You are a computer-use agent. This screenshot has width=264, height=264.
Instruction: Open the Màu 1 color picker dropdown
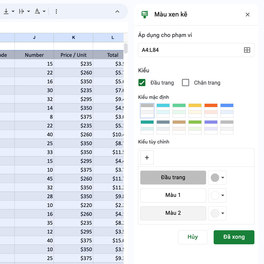coord(217,196)
